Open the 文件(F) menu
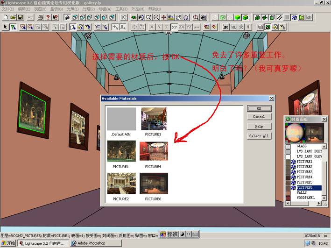Viewport: 331px width, 248px height. tap(8, 9)
